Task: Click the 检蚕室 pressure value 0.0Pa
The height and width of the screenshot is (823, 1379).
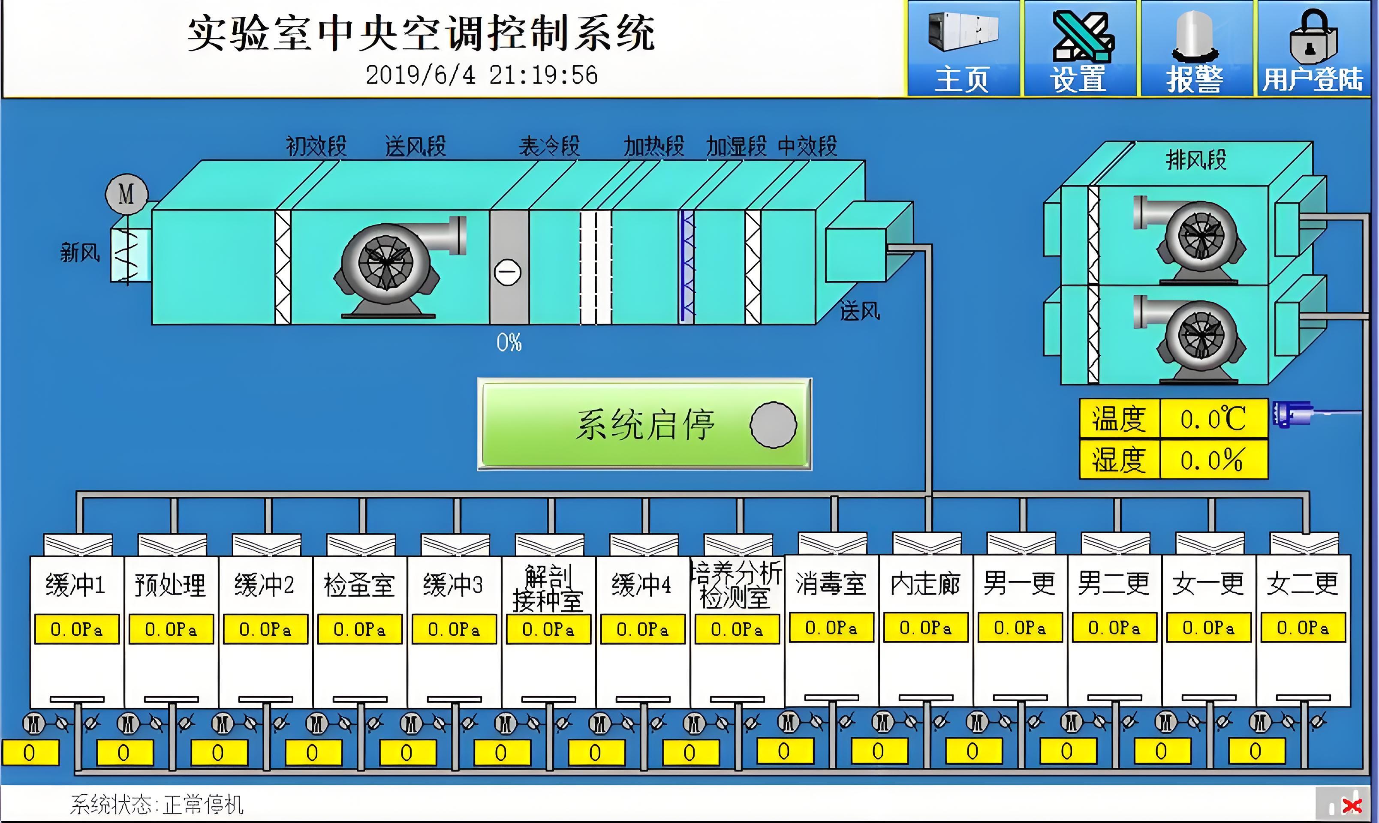Action: (x=361, y=628)
